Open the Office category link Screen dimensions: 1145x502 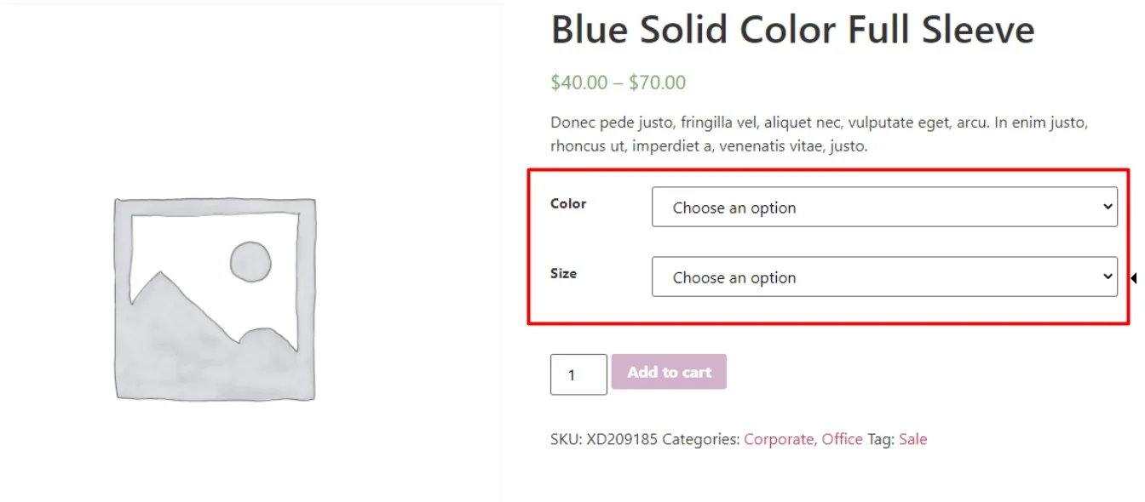[x=842, y=439]
